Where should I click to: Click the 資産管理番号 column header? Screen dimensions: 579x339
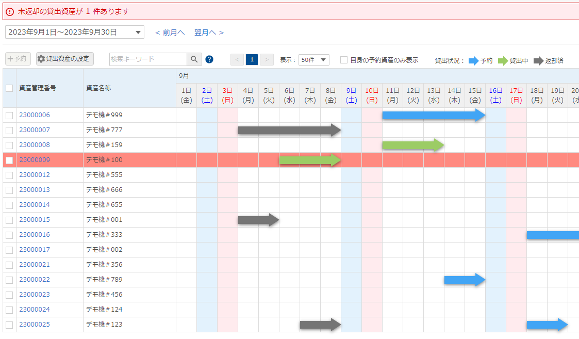point(38,88)
